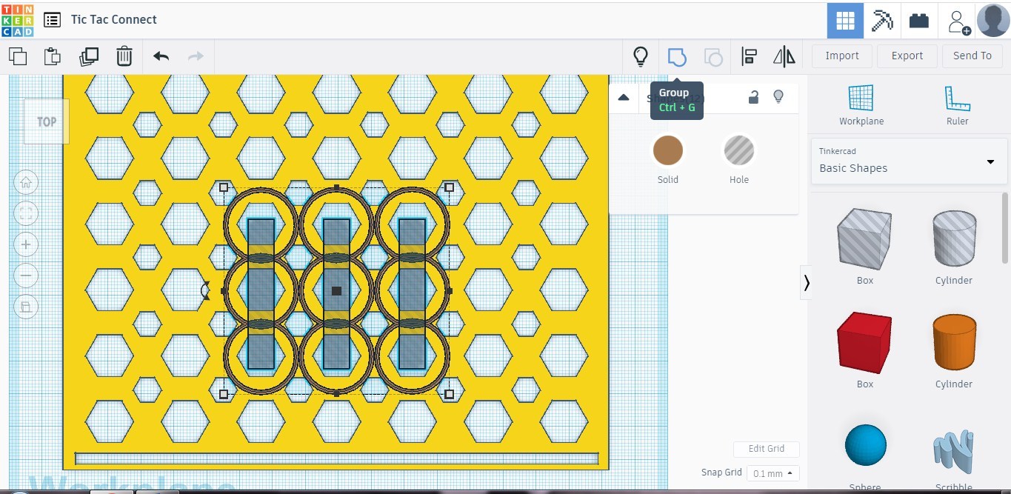Click the Duplicate and repeat icon

coord(89,56)
